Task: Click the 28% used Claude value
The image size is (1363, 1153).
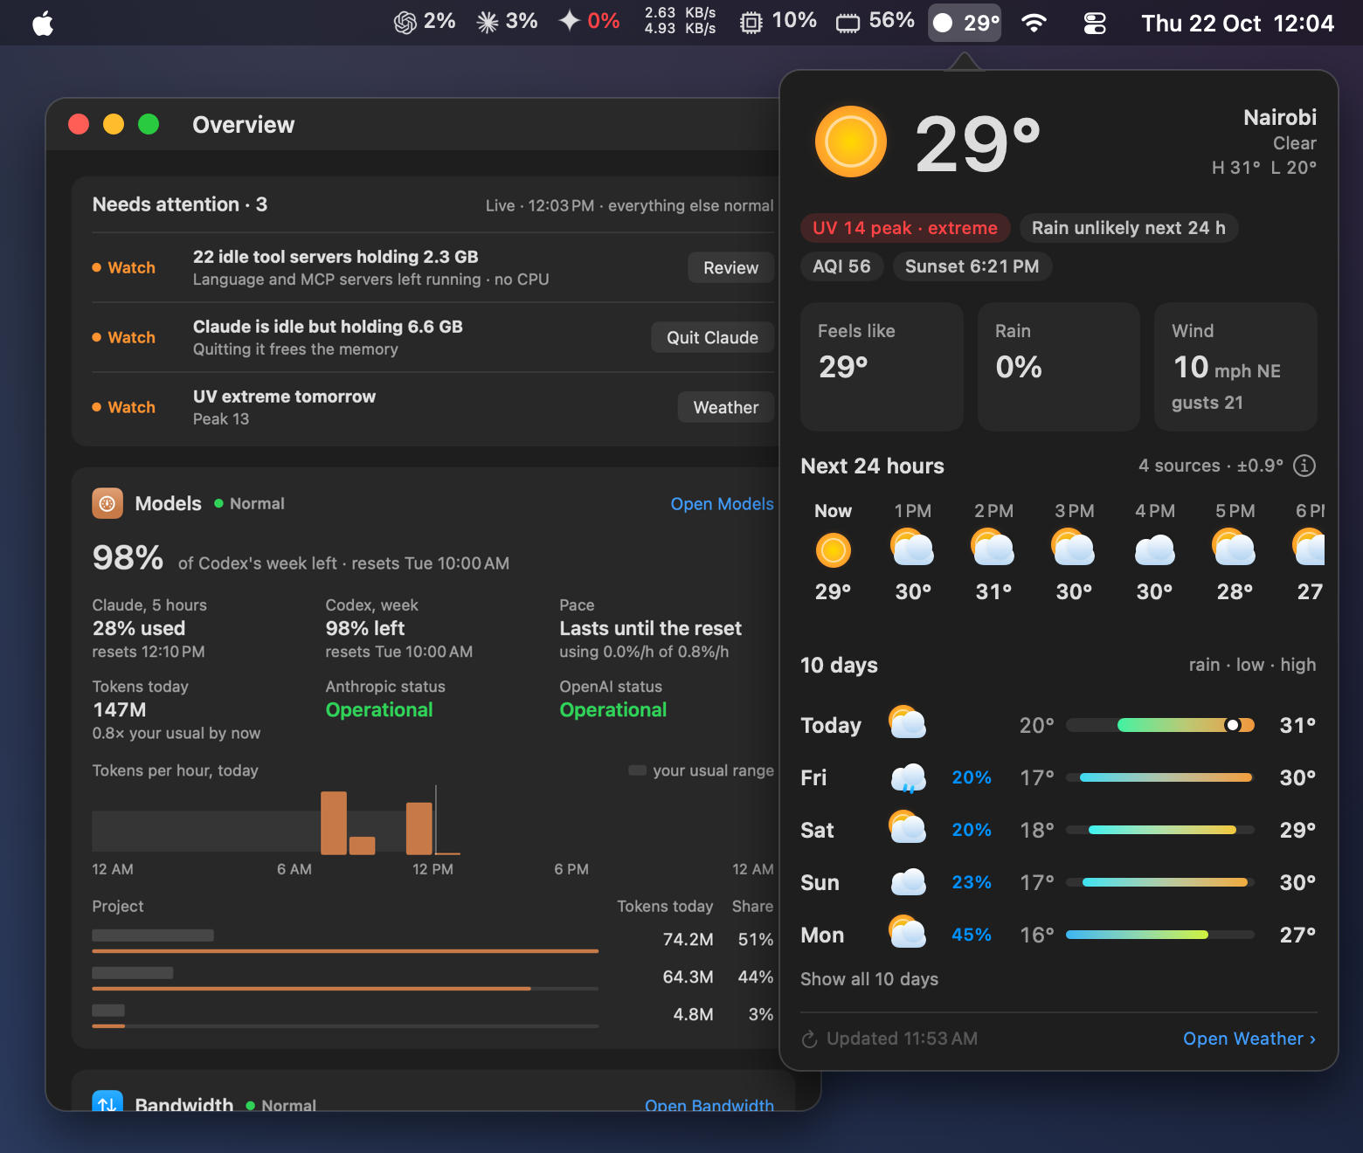Action: pyautogui.click(x=139, y=628)
